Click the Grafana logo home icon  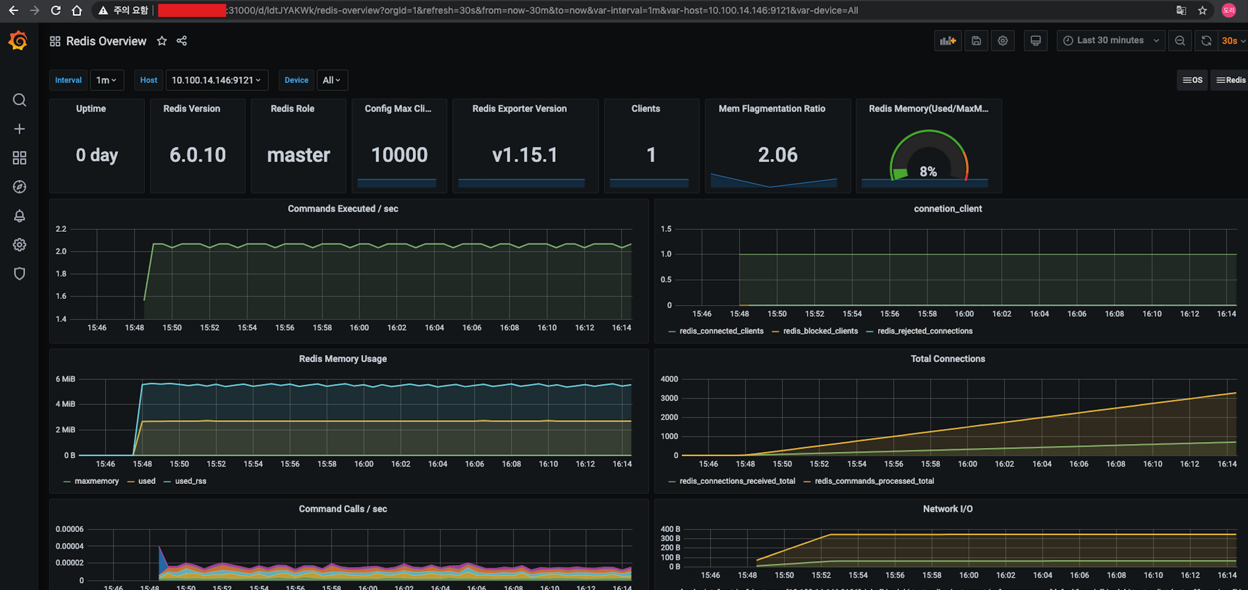click(x=18, y=41)
